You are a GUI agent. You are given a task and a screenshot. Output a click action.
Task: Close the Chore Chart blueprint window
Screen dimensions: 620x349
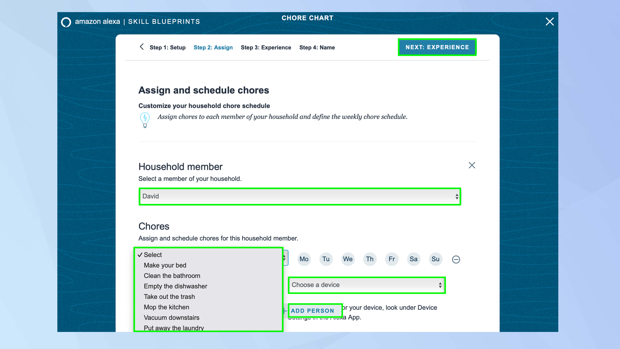(550, 22)
